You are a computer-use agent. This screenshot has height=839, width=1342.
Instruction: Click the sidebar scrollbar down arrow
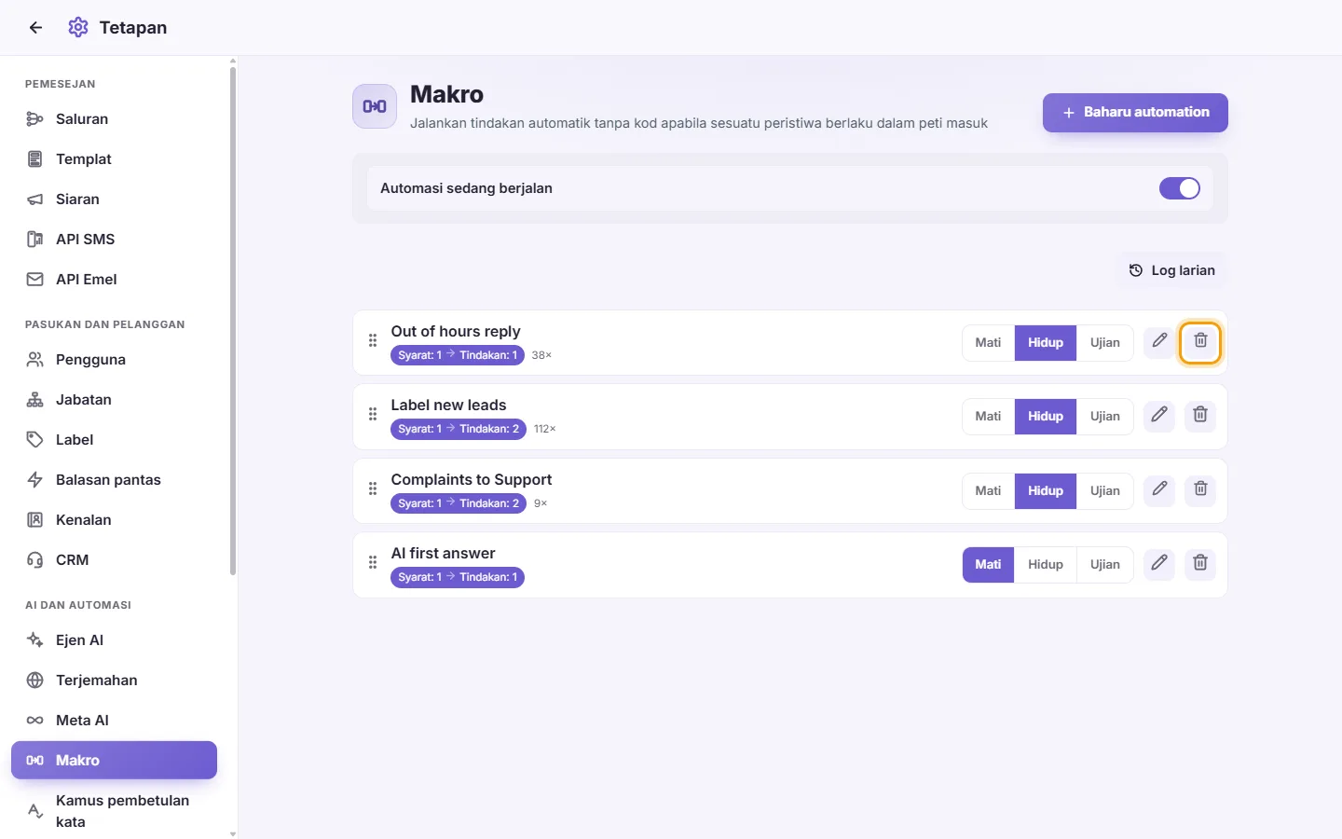tap(233, 833)
